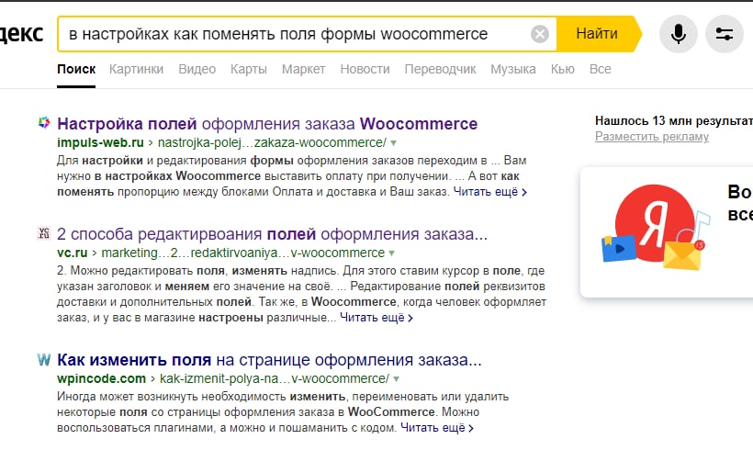
Task: Open the Маркет tab
Action: click(x=304, y=69)
